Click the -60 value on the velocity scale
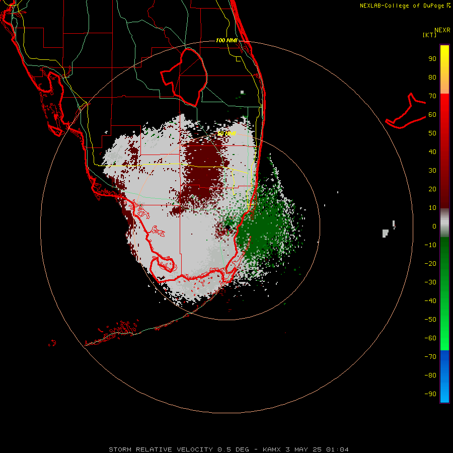This screenshot has height=453, width=453. point(430,338)
